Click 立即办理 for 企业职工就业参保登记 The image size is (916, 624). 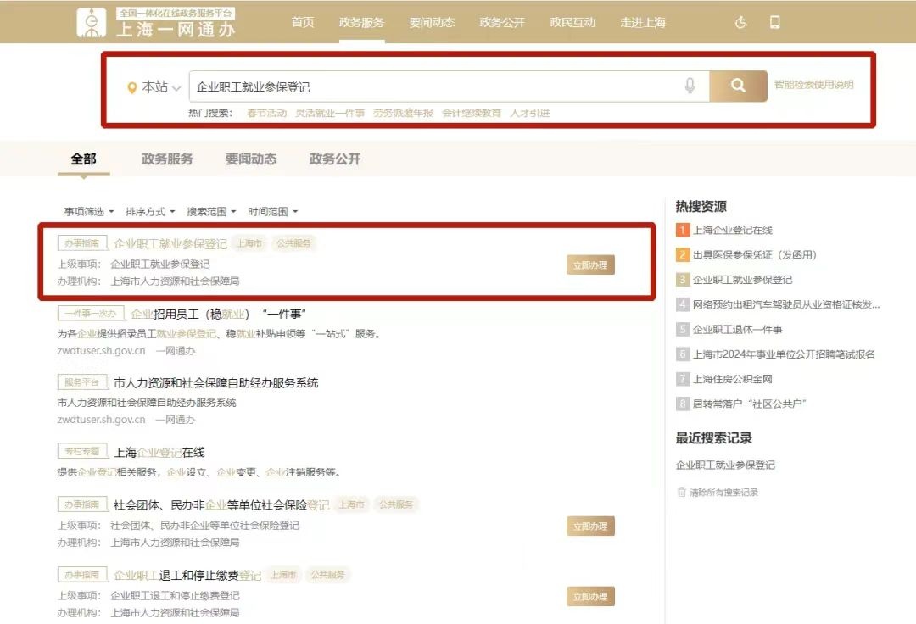point(590,265)
